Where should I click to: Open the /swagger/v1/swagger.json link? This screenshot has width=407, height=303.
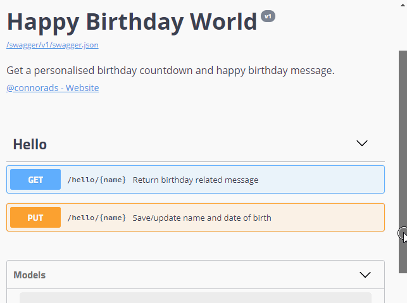(52, 45)
